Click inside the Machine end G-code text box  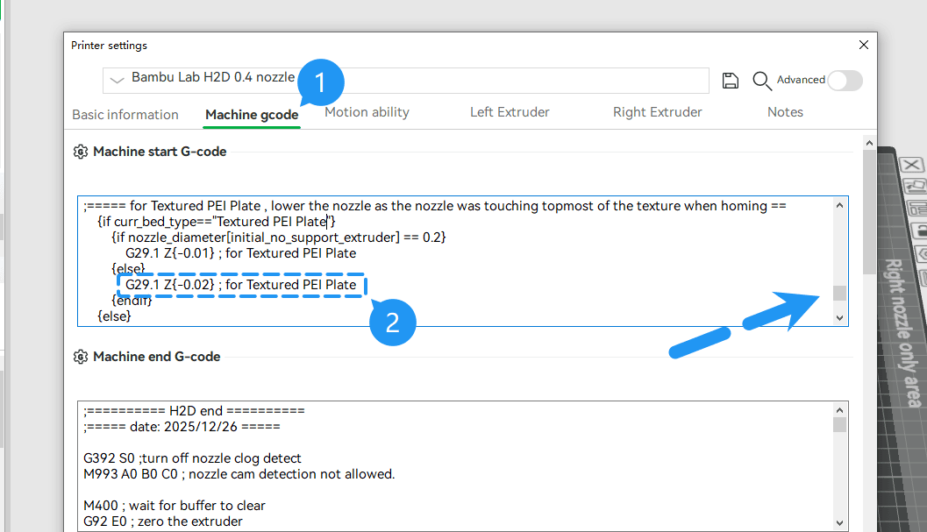click(x=455, y=466)
